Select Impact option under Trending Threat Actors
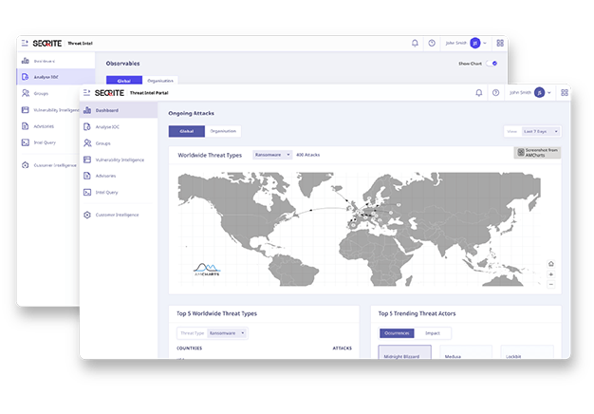The height and width of the screenshot is (414, 594). pyautogui.click(x=433, y=333)
